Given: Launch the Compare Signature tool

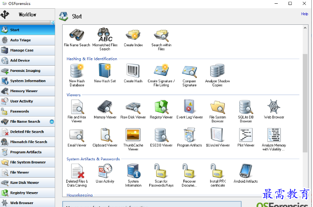Looking at the screenshot, I should pyautogui.click(x=189, y=71).
